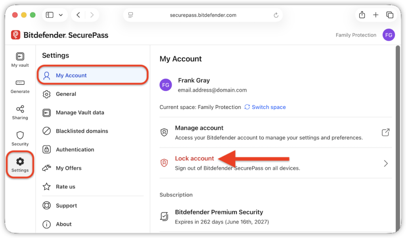Open the sidebar options dropdown arrow
The height and width of the screenshot is (238, 406).
tap(61, 15)
